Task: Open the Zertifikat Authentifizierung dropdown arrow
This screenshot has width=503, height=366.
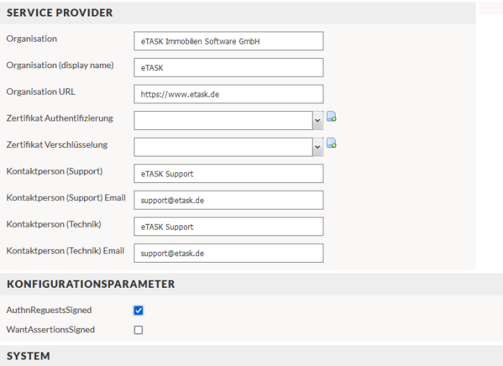Action: 318,121
